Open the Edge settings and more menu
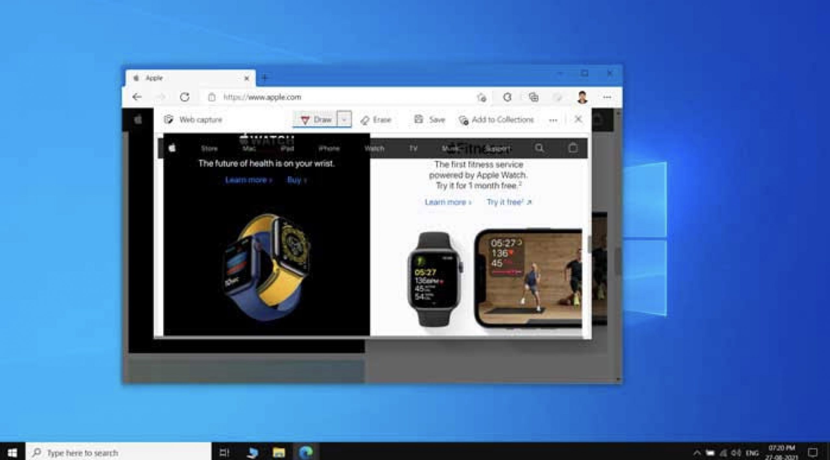This screenshot has width=830, height=460. coord(607,97)
